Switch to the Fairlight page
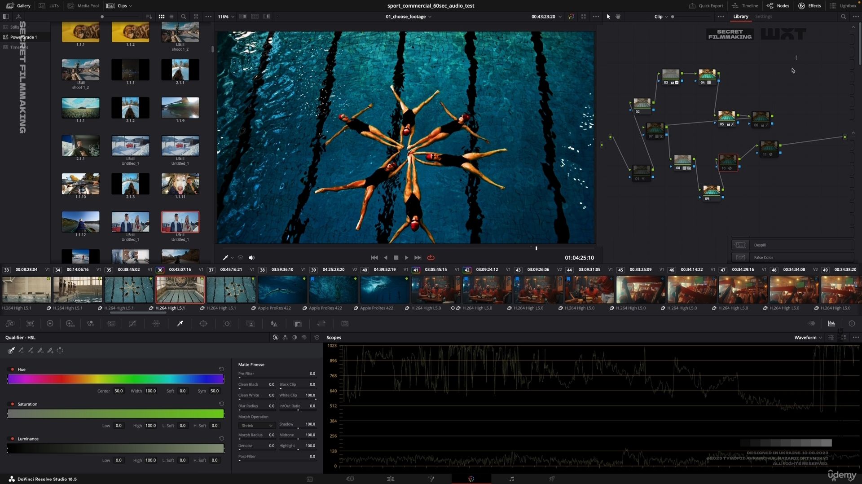 click(511, 479)
